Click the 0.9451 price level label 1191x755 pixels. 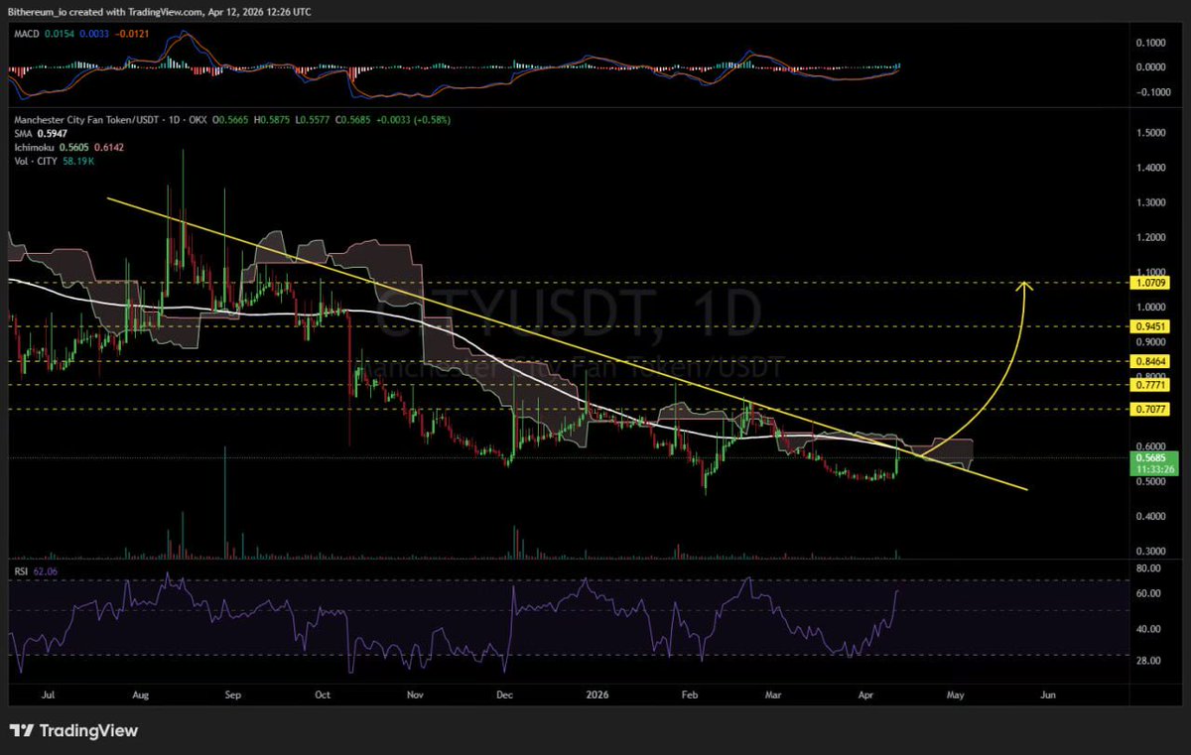tap(1150, 324)
